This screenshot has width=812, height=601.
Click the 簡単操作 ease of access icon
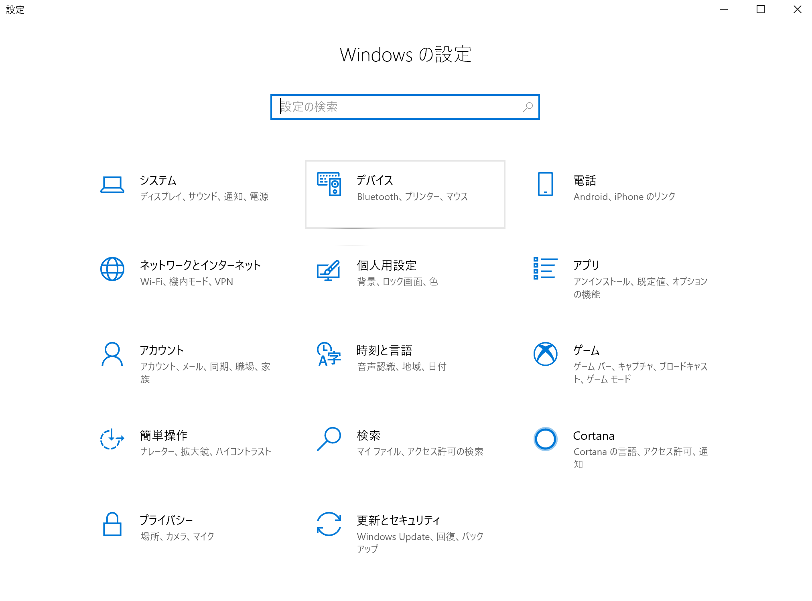112,439
